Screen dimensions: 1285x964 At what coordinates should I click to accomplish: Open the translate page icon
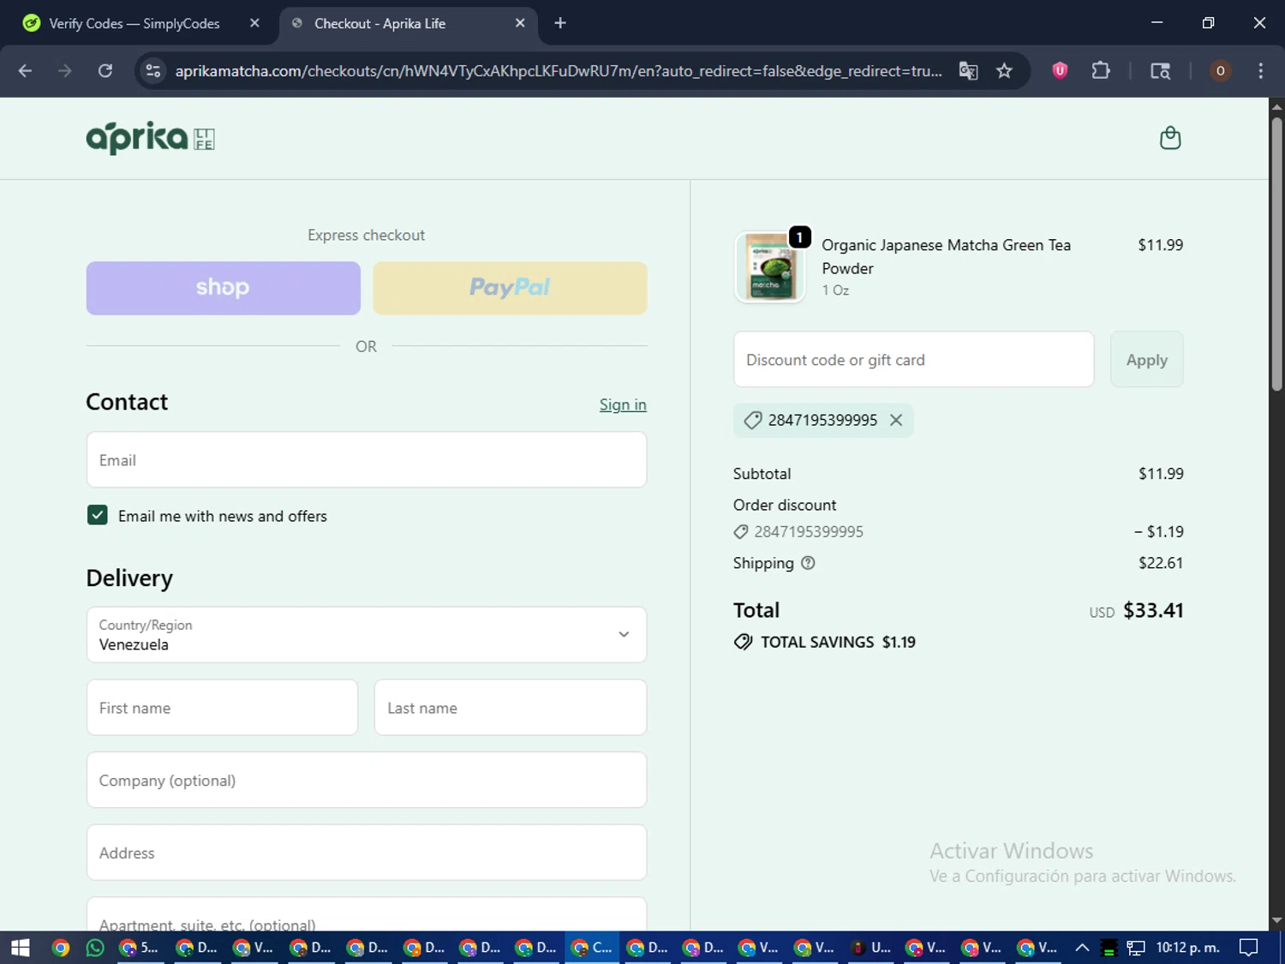pos(969,71)
